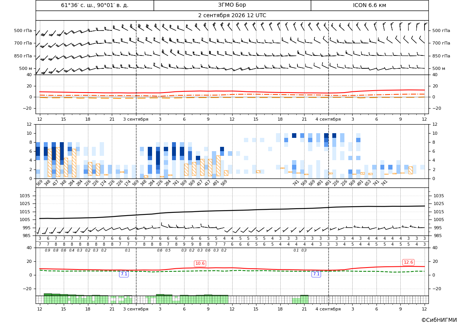Image resolution: width=457 pixels, height=323 pixels.
Task: Click the 0.9 precipitation amount value
Action: click(x=48, y=250)
